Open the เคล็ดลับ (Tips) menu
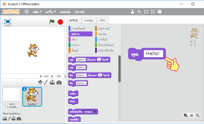The width and height of the screenshot is (204, 124). [65, 12]
